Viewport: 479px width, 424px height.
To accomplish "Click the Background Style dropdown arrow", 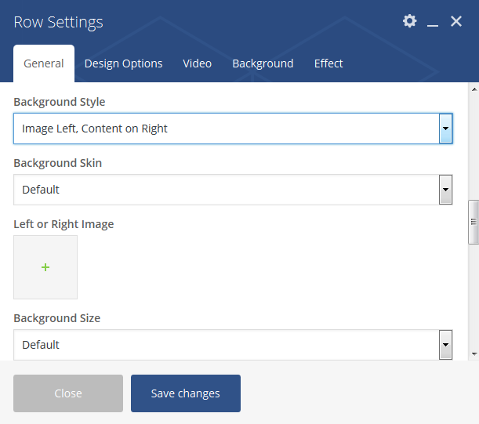I will pyautogui.click(x=445, y=129).
